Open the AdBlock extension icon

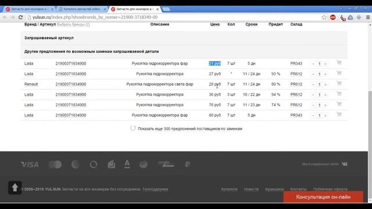click(333, 17)
